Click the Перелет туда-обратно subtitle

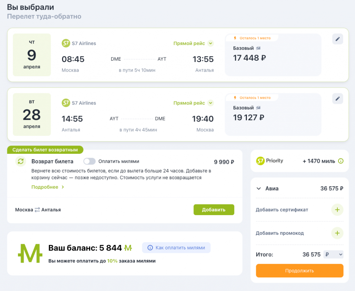click(x=44, y=17)
